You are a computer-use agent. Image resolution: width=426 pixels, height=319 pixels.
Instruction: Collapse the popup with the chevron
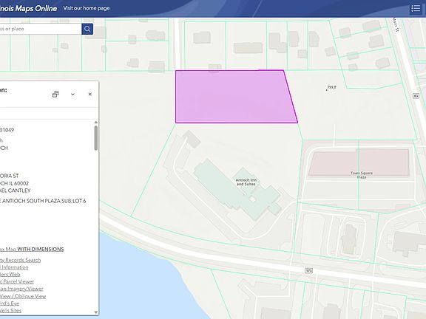[x=72, y=94]
